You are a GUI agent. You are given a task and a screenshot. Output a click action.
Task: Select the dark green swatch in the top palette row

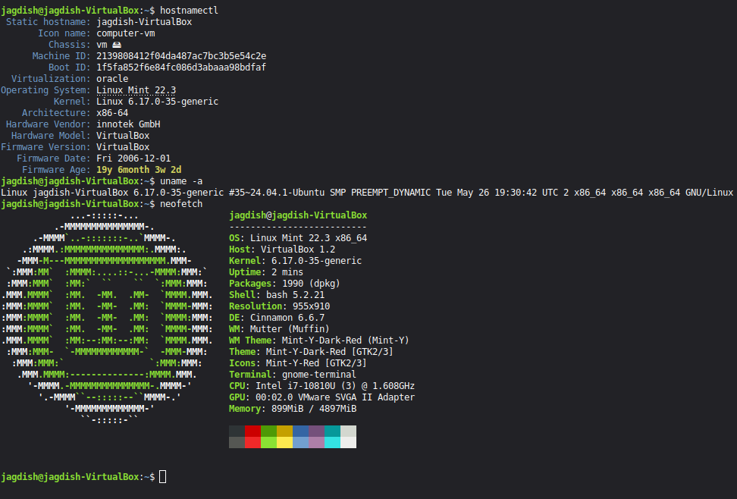click(269, 432)
